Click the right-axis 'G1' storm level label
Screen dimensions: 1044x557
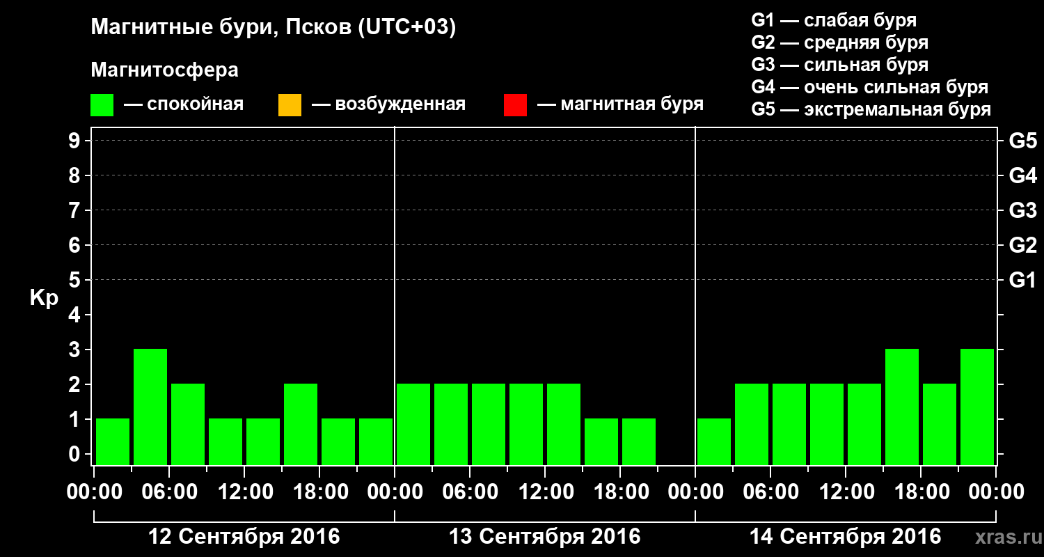point(1022,281)
